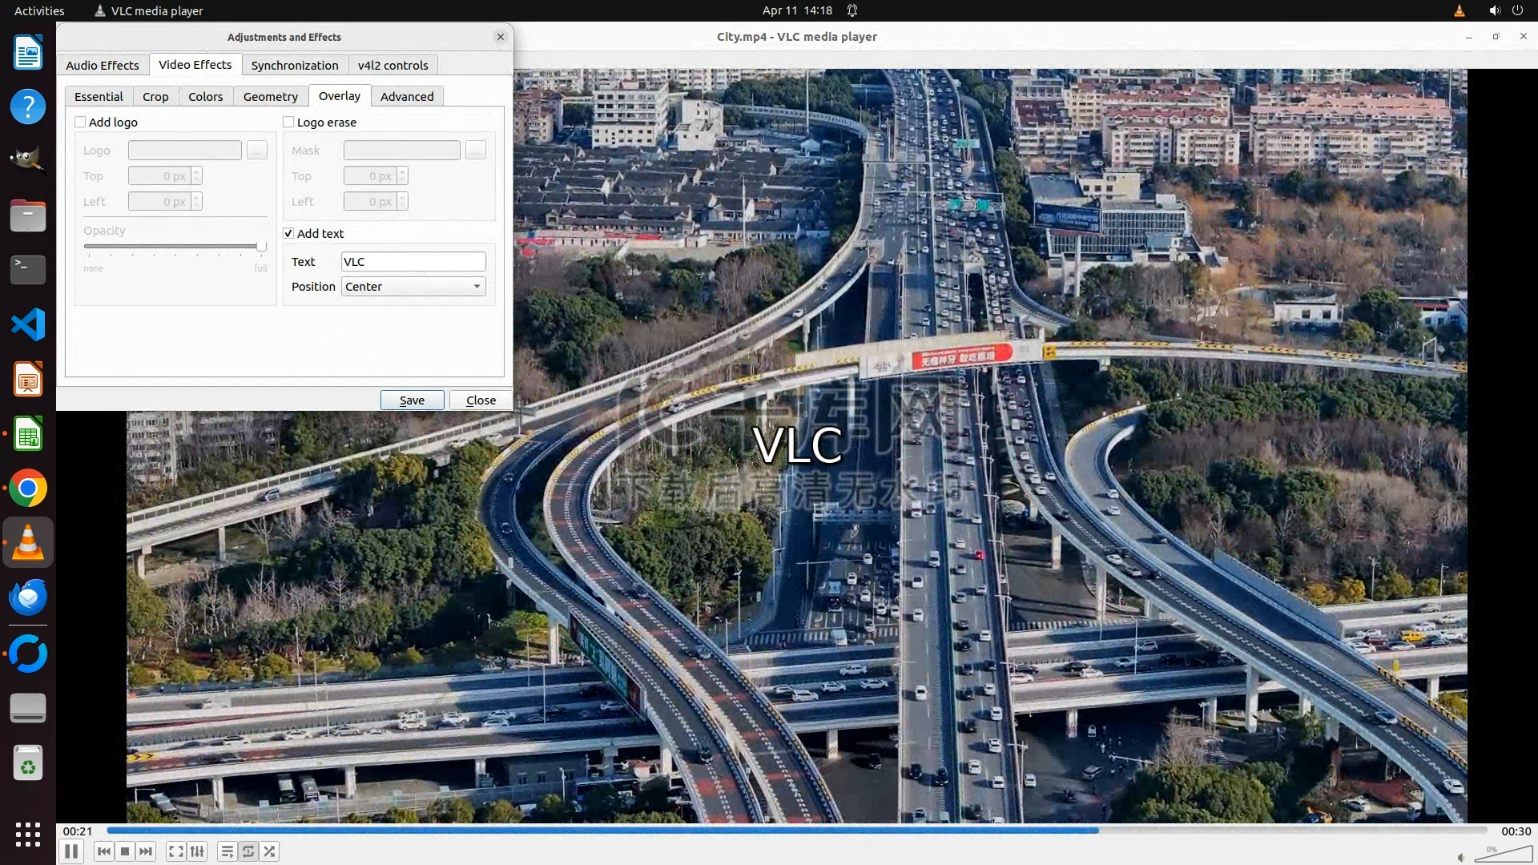Image resolution: width=1538 pixels, height=865 pixels.
Task: Switch to the Geometry tab
Action: point(270,96)
